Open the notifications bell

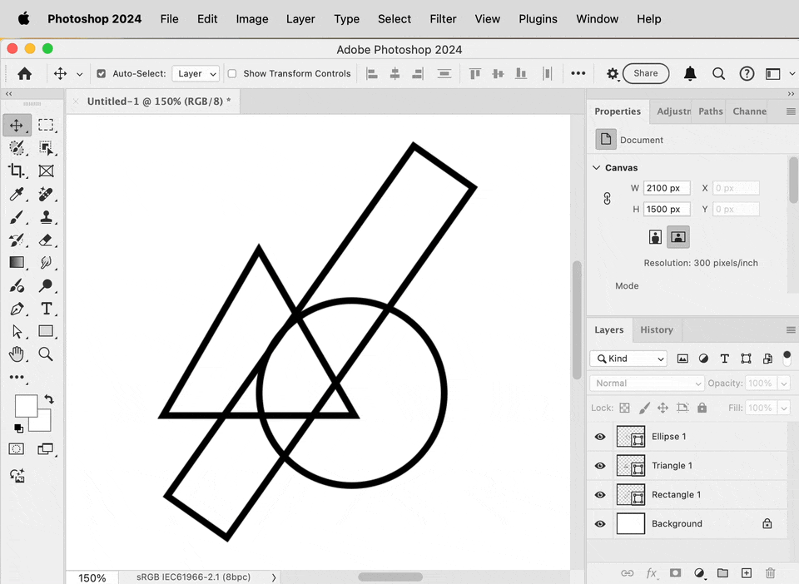click(690, 73)
